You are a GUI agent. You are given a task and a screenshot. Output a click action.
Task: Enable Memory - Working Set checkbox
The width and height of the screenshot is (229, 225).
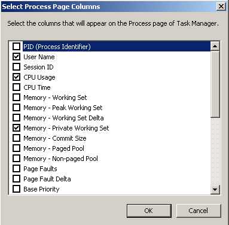16,98
